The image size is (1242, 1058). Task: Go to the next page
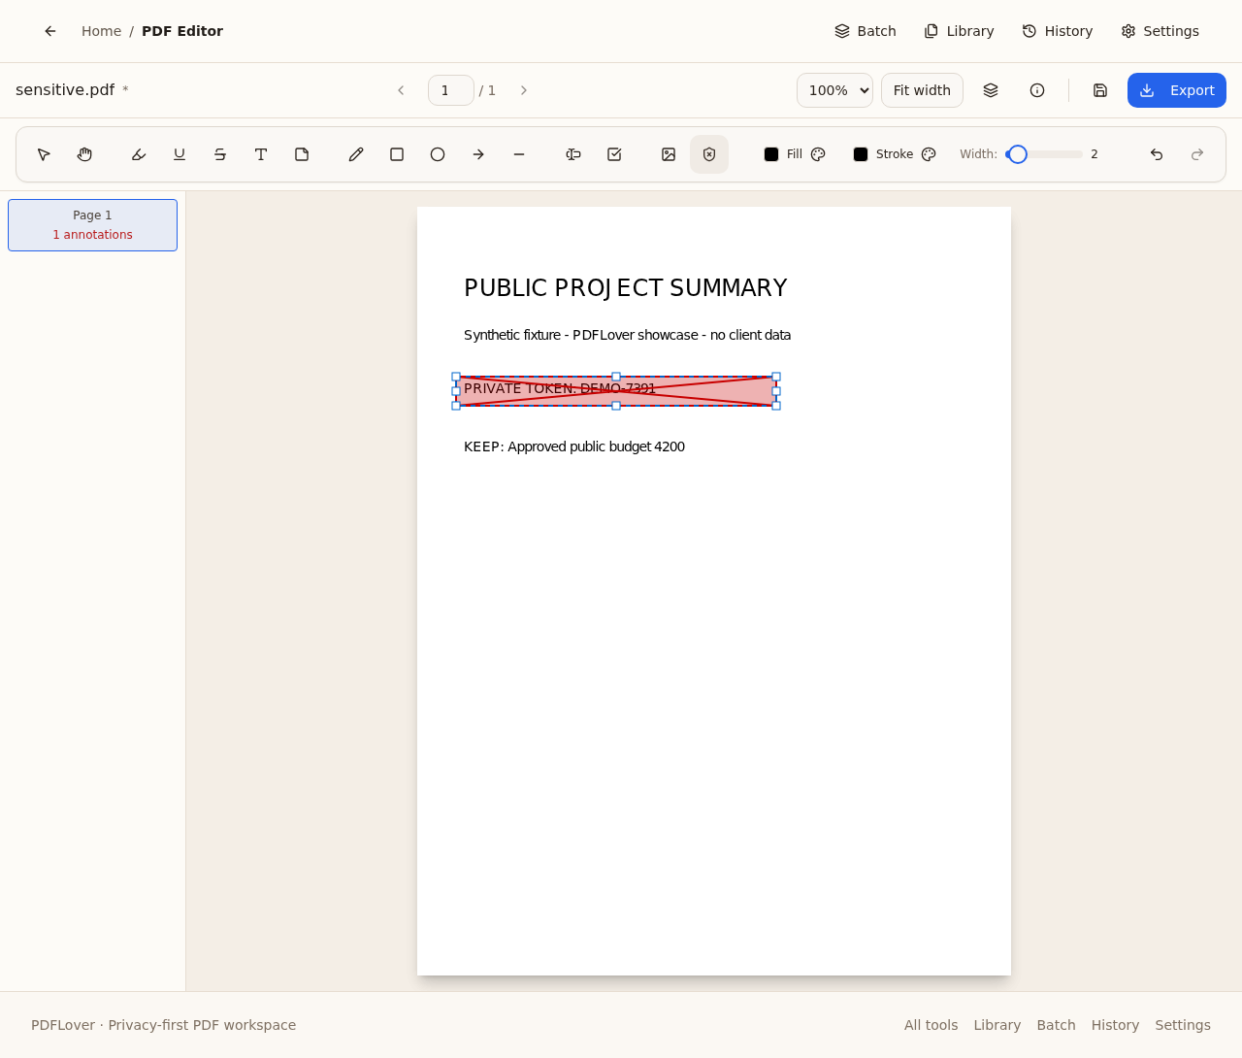point(524,90)
